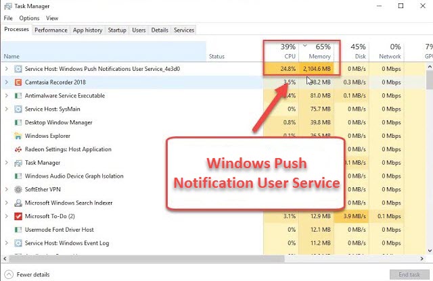Viewport: 433px width, 281px height.
Task: Select the Windows Explorer process name
Action: pos(47,136)
